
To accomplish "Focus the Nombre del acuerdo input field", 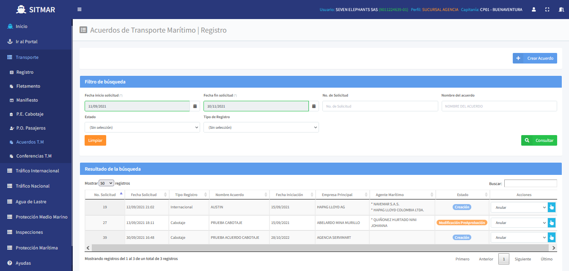I will (499, 106).
